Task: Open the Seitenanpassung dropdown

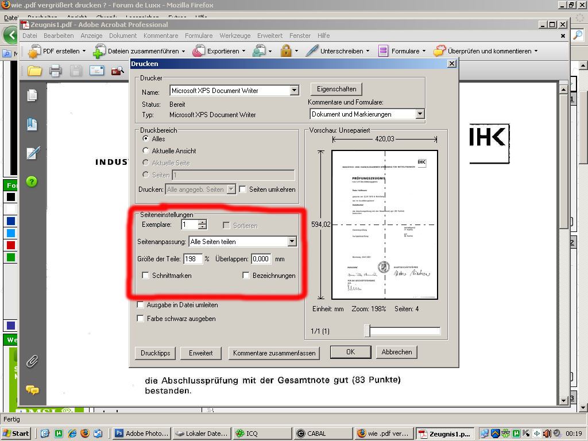Action: [292, 242]
